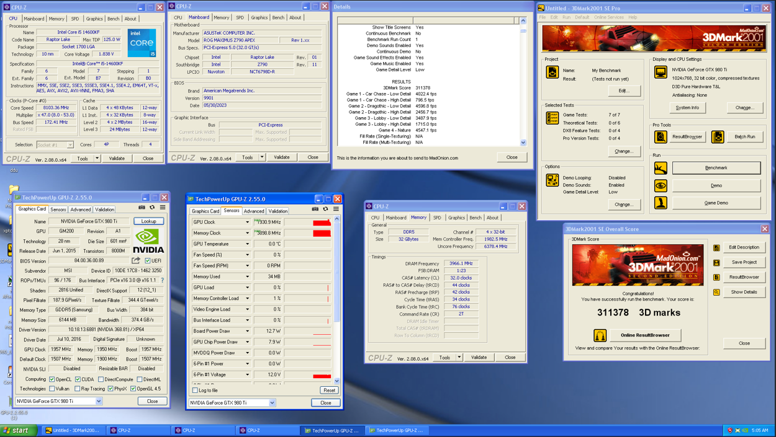776x437 pixels.
Task: Switch to Memory tab in CPU-Z CPU window
Action: pos(56,19)
